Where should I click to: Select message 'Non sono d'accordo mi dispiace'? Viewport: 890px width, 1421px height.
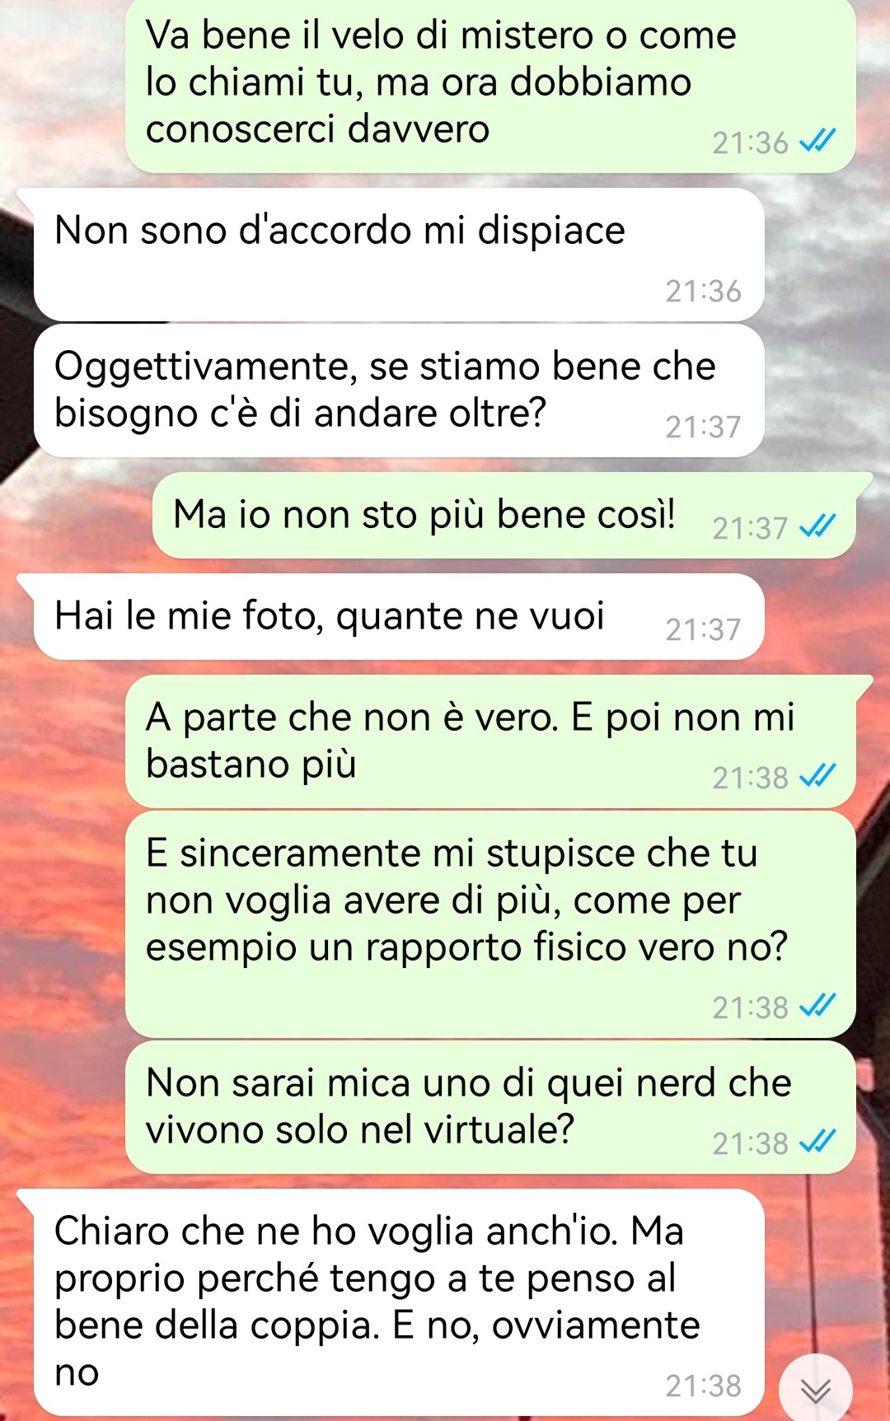tap(399, 255)
